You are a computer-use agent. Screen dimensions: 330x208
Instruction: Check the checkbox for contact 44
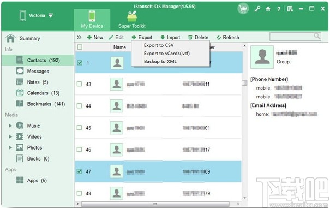click(x=79, y=106)
